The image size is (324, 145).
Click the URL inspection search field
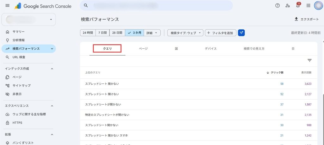[x=156, y=6]
